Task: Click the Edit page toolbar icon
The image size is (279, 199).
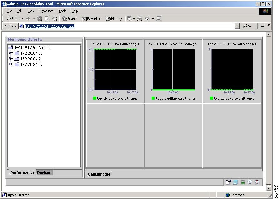Action: click(x=147, y=19)
